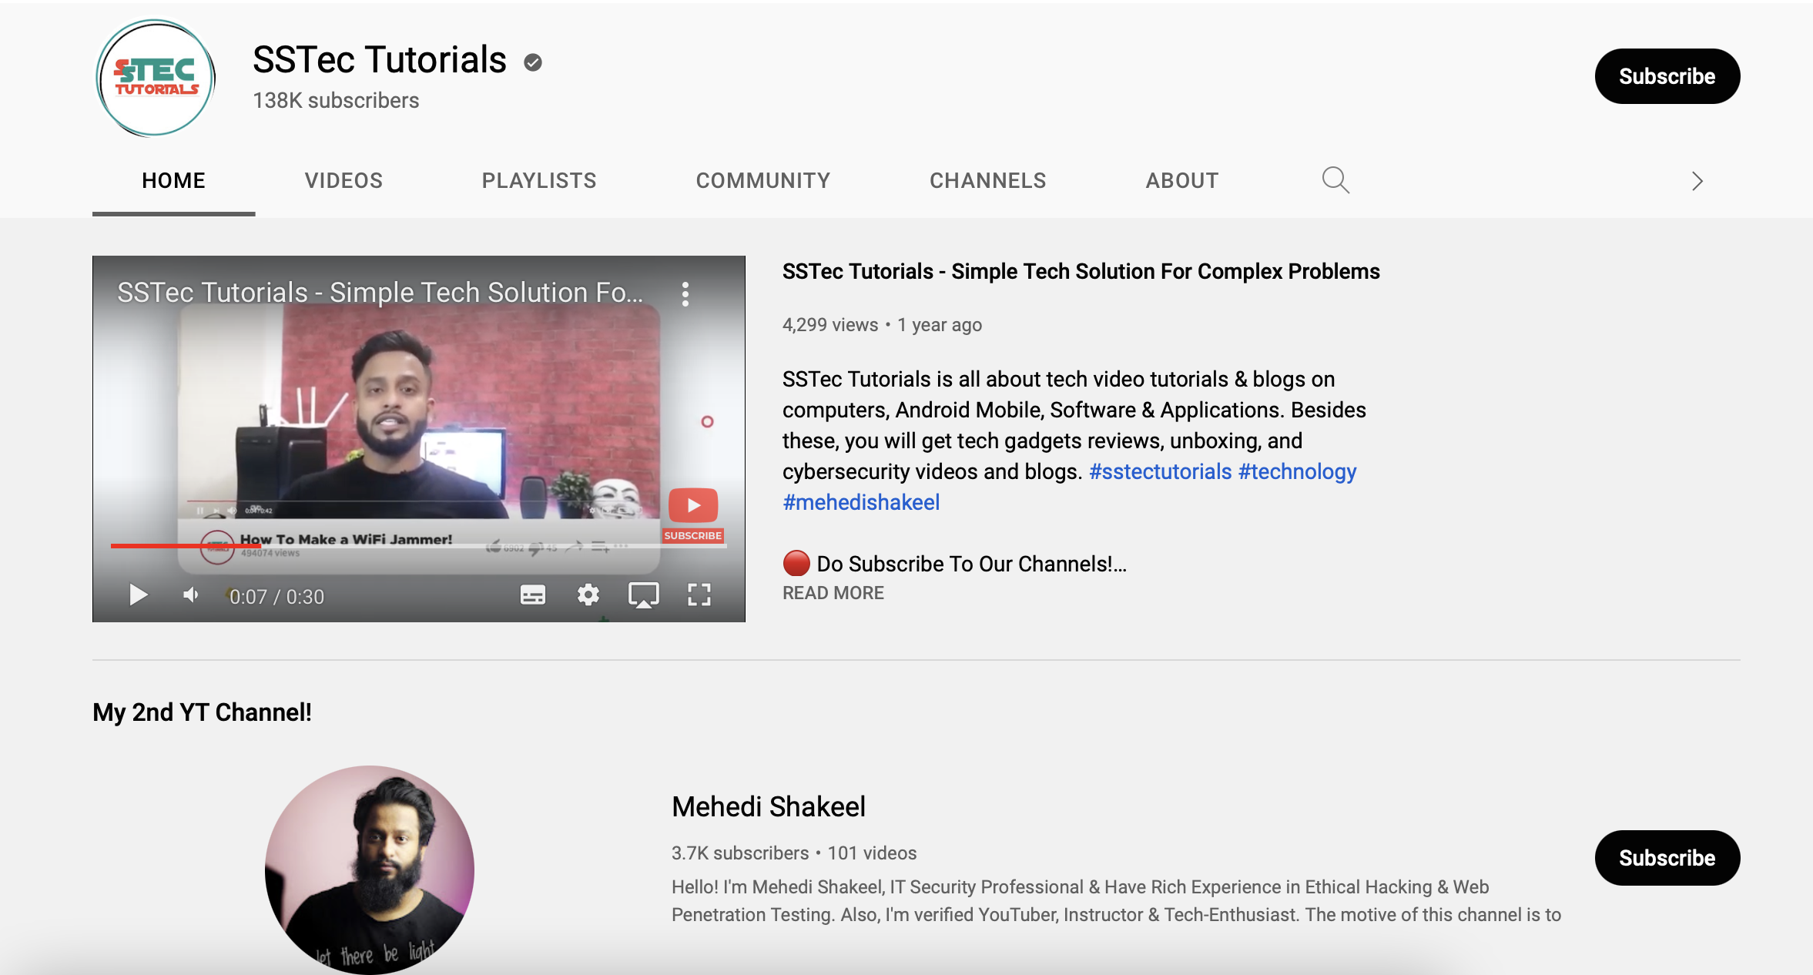This screenshot has height=975, width=1813.
Task: Play the channel trailer video
Action: click(x=138, y=595)
